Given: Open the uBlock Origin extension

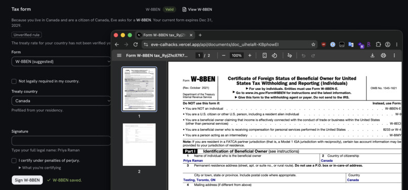Looking at the screenshot, I should click(323, 44).
